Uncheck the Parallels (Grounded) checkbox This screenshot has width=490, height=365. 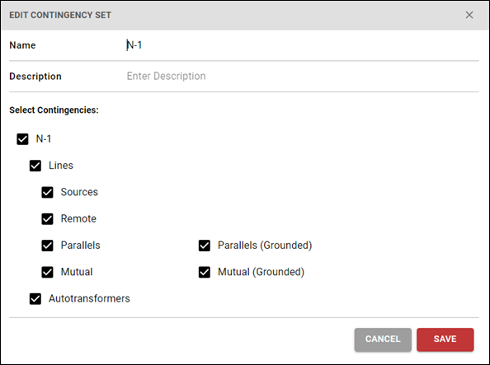pyautogui.click(x=205, y=246)
